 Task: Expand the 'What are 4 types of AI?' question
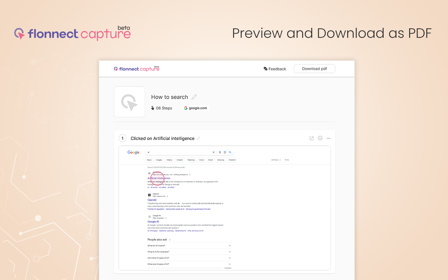click(x=189, y=264)
